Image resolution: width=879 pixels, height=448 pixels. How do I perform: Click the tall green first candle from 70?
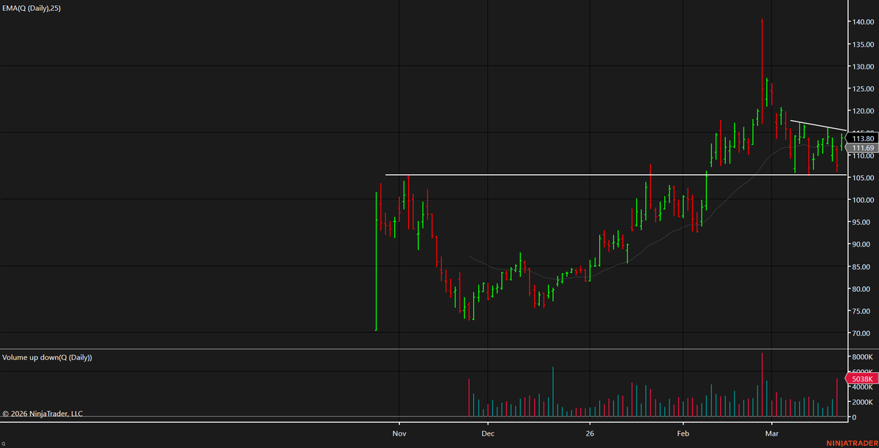pyautogui.click(x=376, y=261)
